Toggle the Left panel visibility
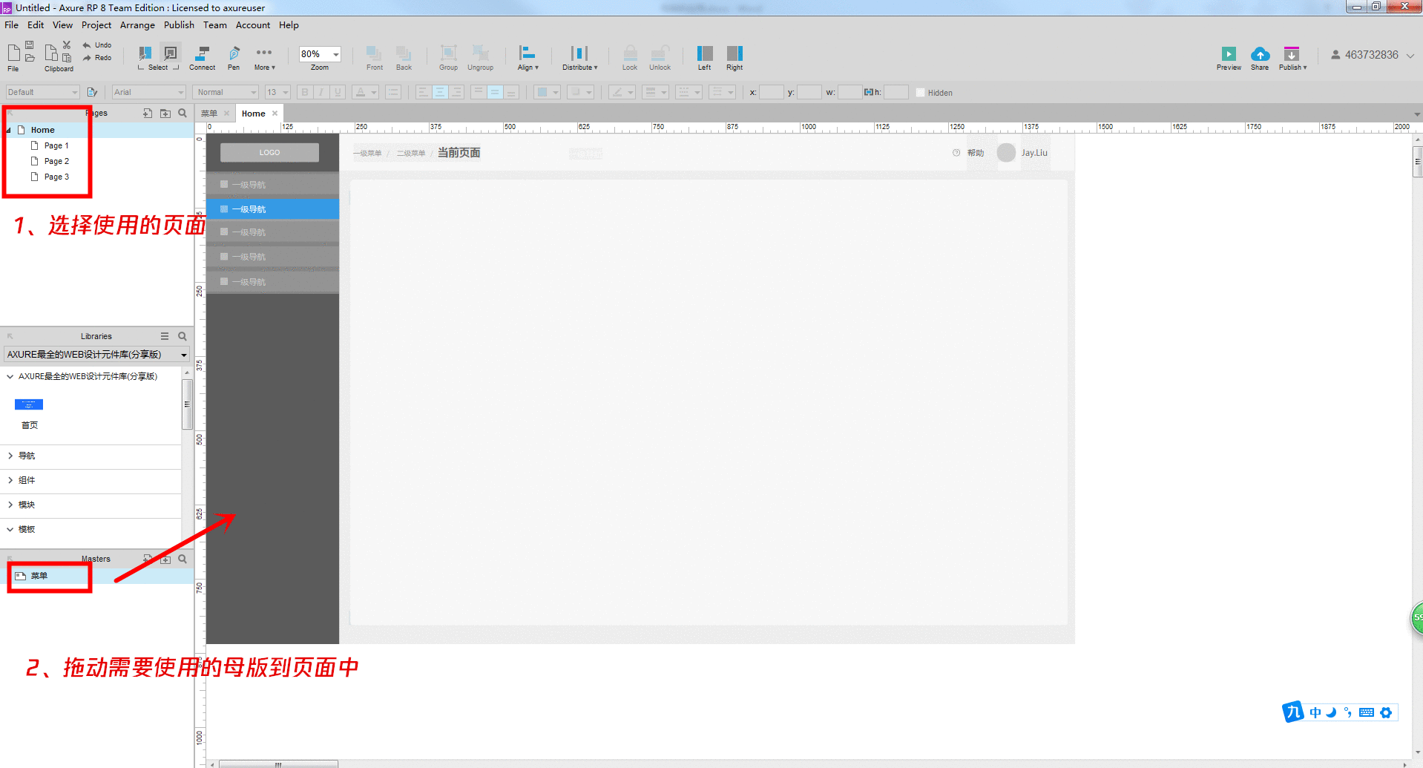Screen dimensions: 1423x768 704,57
